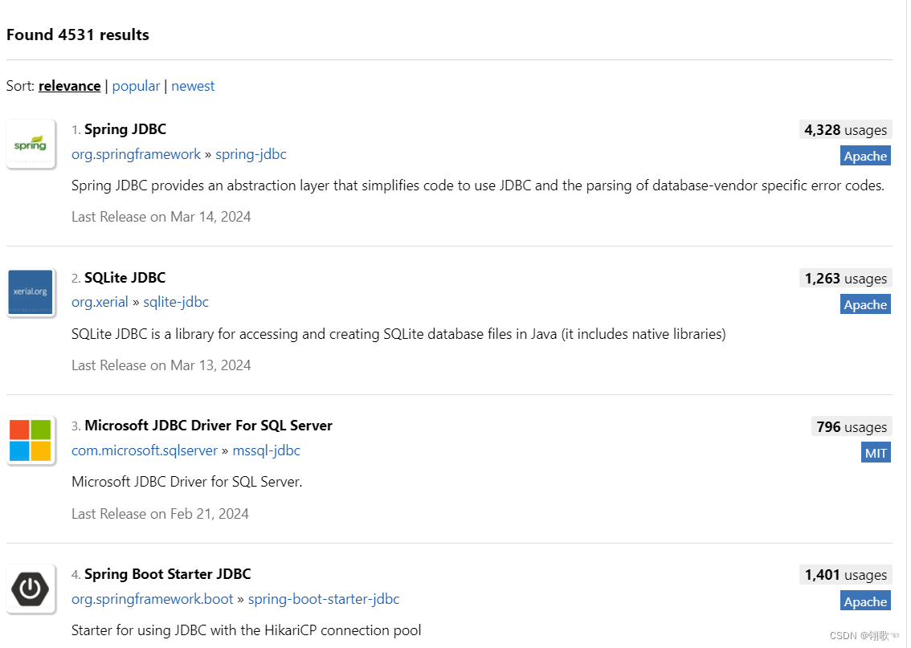Open org.springframework.boot group link
Screen dimensions: 911x648
(x=152, y=599)
